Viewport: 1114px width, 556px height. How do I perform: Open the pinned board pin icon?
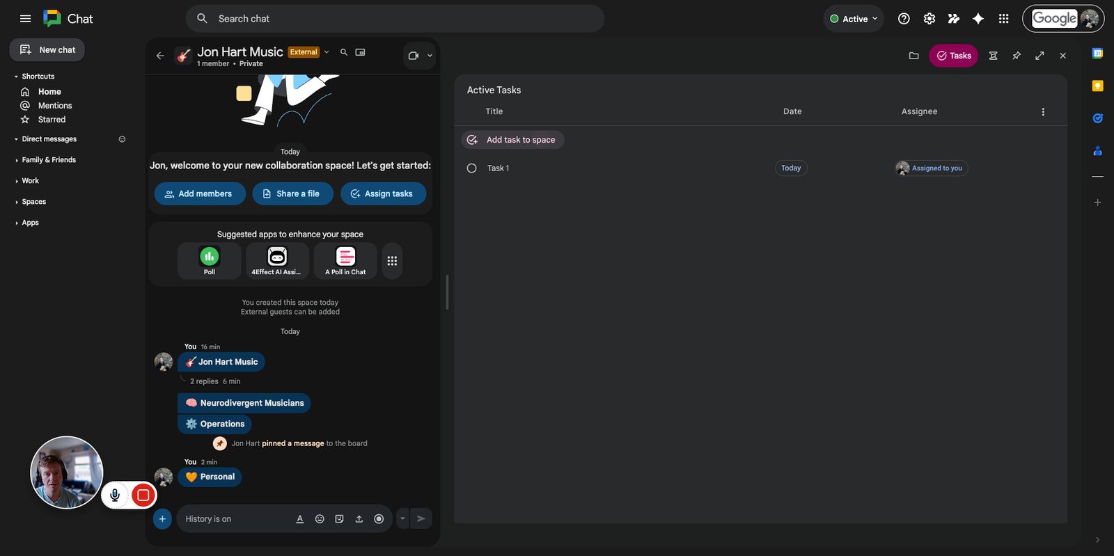pyautogui.click(x=1017, y=56)
